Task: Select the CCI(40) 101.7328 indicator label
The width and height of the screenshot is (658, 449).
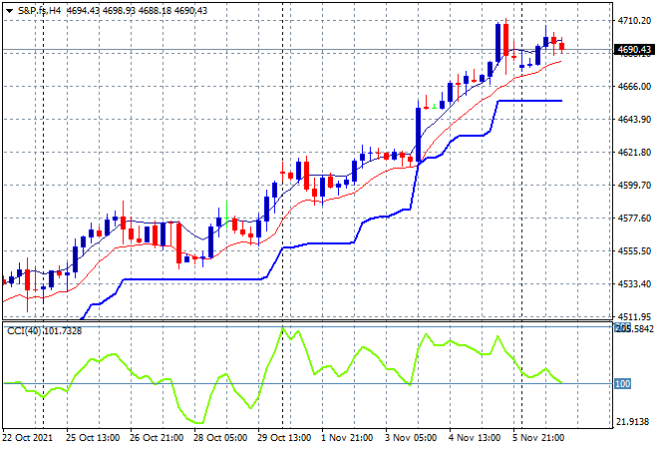Action: click(44, 331)
